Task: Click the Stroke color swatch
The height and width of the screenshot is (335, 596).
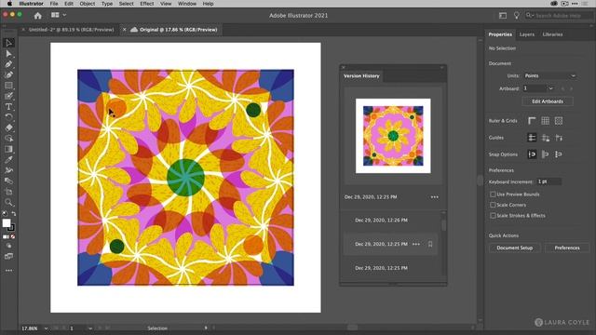Action: click(11, 228)
